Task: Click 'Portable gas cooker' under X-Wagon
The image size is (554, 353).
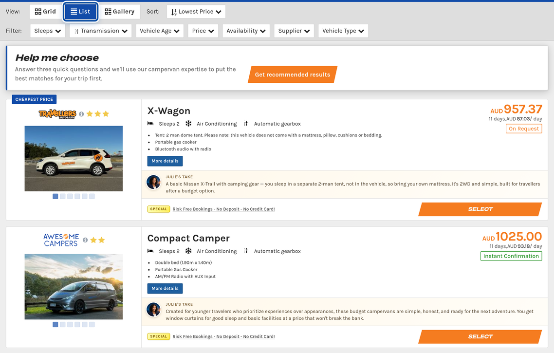Action: coord(176,142)
